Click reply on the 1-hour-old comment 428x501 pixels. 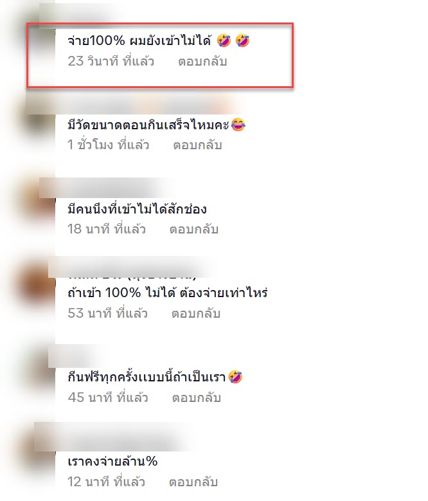[197, 145]
